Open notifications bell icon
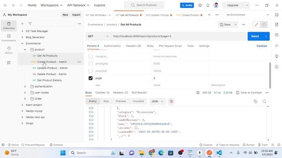Viewport: 282px width, 158px height. tap(208, 5)
